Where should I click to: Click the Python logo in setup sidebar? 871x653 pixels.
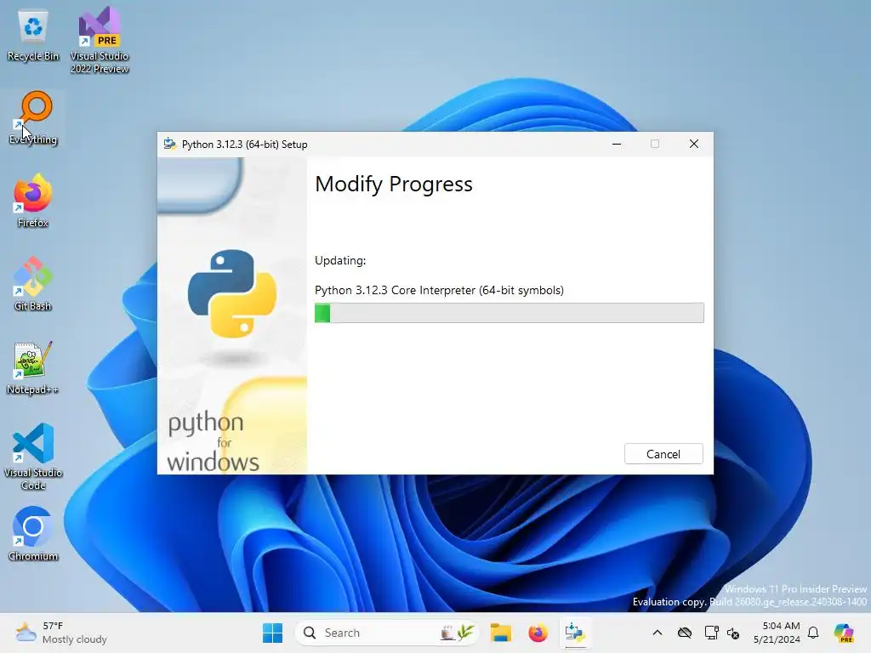click(232, 293)
